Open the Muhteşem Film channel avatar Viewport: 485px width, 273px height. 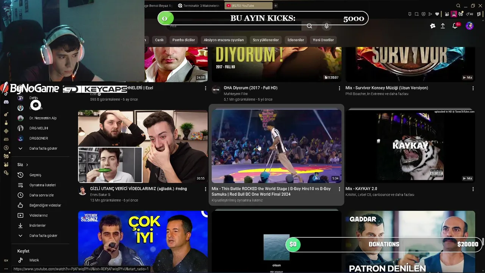(x=216, y=90)
